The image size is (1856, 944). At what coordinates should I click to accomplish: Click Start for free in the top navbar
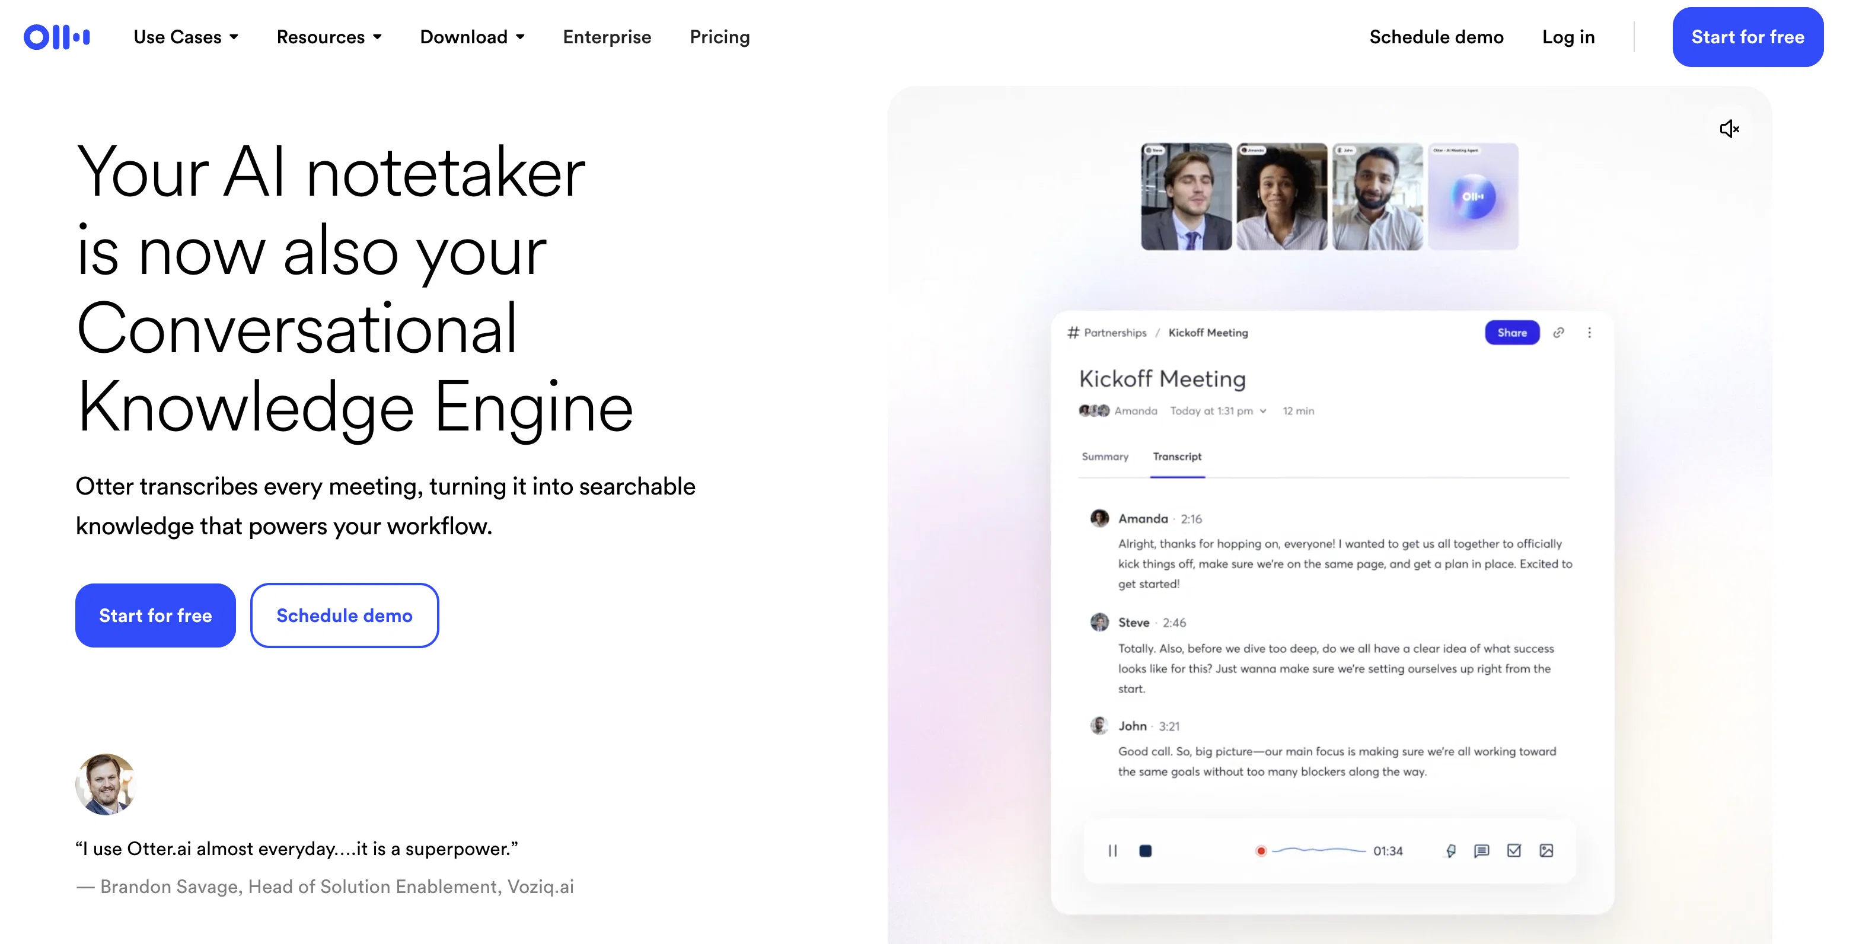point(1748,37)
